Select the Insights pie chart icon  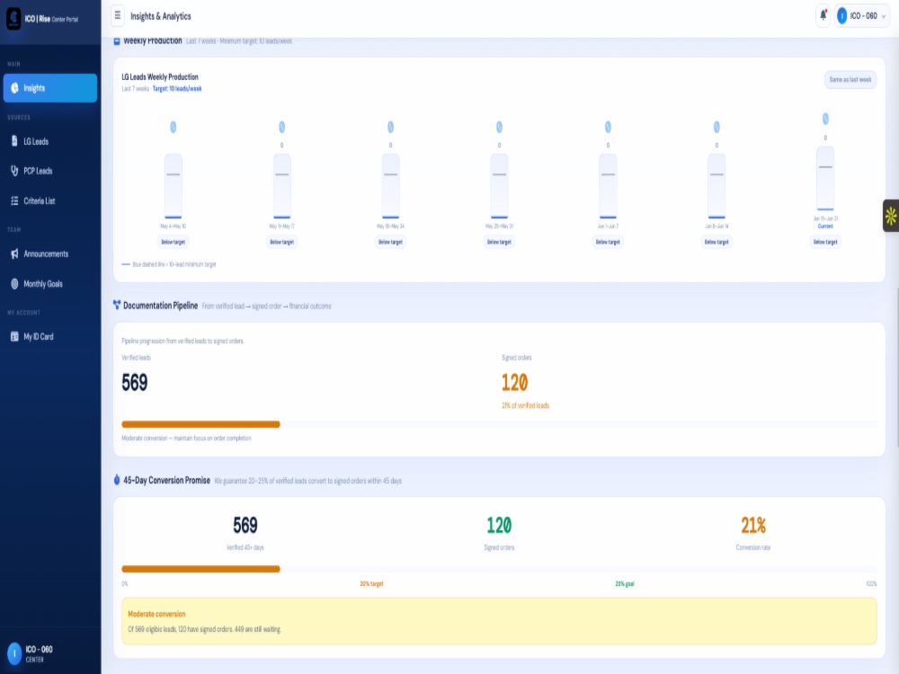15,88
